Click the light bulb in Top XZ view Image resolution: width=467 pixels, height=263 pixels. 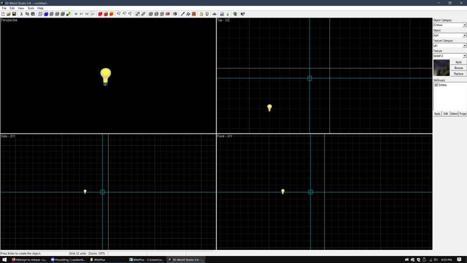[x=269, y=108]
